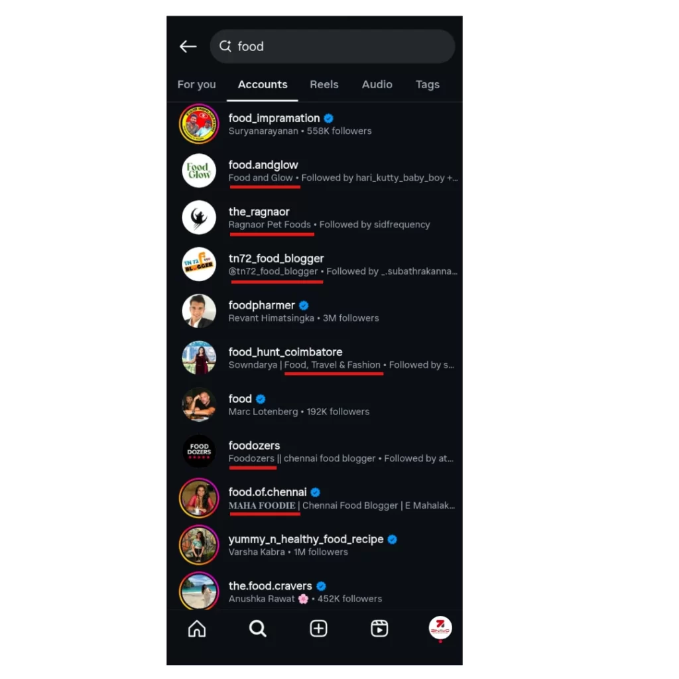
Task: Tap the the_ragnaor profile picture
Action: click(199, 217)
